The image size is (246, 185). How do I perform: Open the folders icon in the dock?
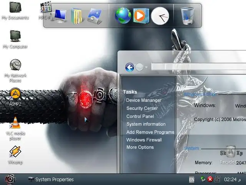click(x=76, y=16)
